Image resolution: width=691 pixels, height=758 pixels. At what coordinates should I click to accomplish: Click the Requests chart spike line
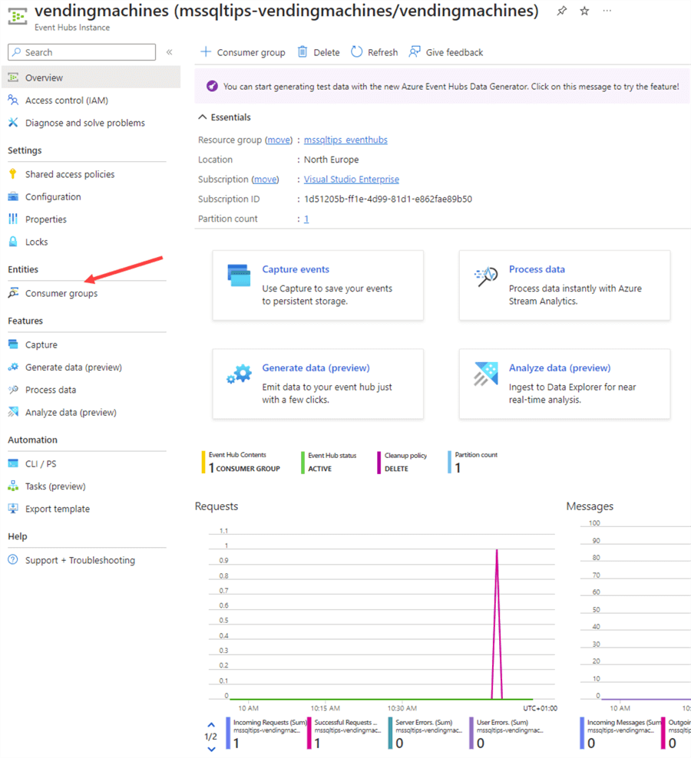(x=497, y=624)
